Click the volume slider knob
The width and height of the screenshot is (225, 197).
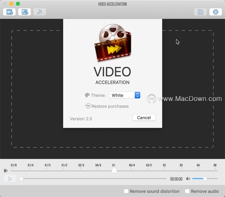point(205,179)
